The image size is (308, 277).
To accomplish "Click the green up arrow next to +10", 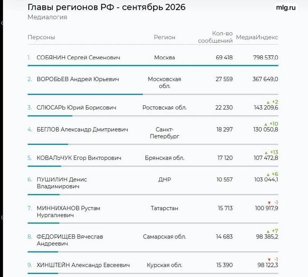I will [x=266, y=124].
